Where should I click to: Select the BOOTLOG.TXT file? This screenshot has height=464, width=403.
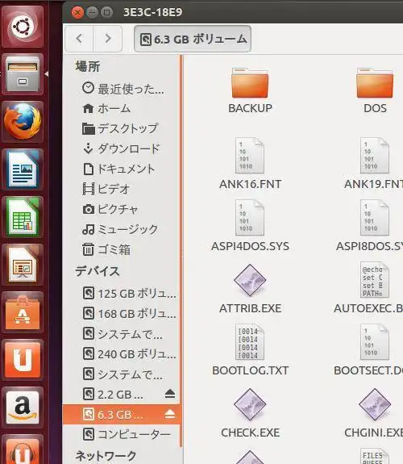point(250,349)
